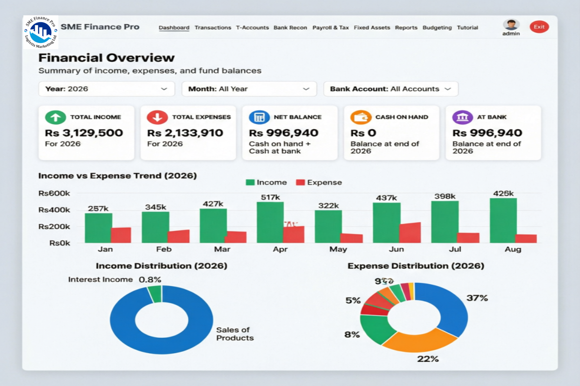Click the Cash on Hand value Rs 0
The height and width of the screenshot is (386, 580).
[363, 133]
